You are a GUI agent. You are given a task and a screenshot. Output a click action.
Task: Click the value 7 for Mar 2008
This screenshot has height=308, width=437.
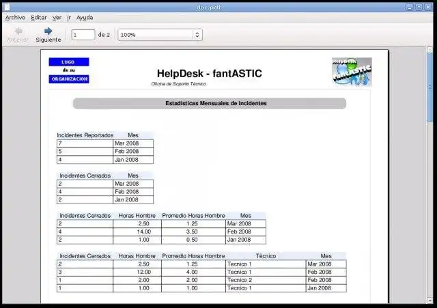(x=85, y=143)
